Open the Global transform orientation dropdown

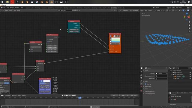[158, 10]
